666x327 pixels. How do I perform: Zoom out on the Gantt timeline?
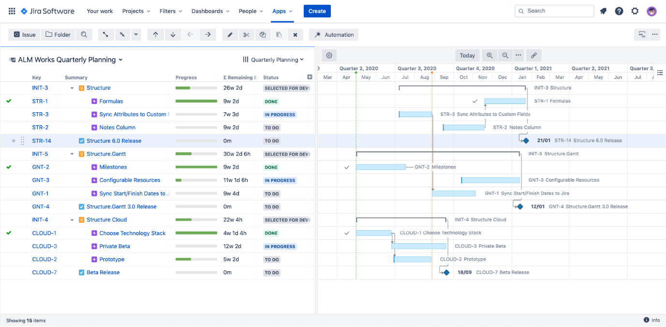pyautogui.click(x=505, y=55)
